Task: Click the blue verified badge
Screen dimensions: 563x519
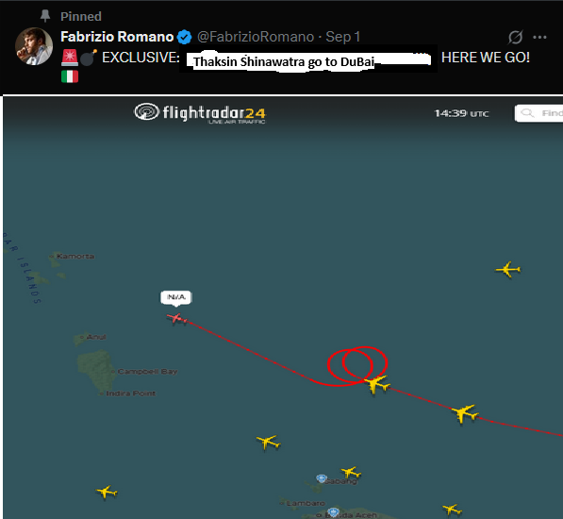Action: pos(184,37)
